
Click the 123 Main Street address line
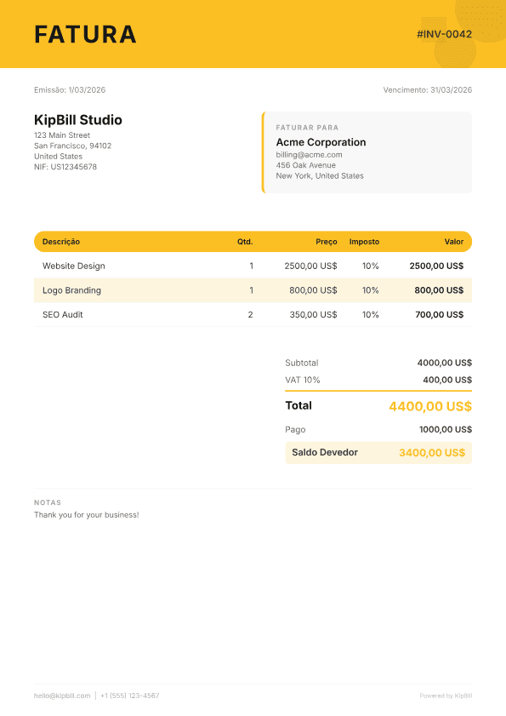[x=62, y=135]
